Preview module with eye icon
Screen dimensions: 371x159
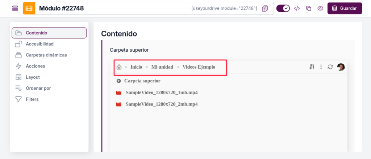tap(320, 8)
